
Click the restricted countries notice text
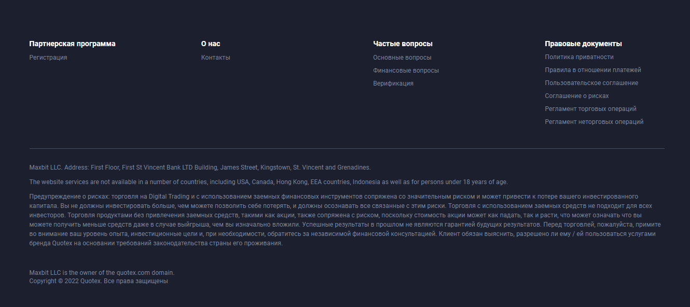(x=268, y=182)
